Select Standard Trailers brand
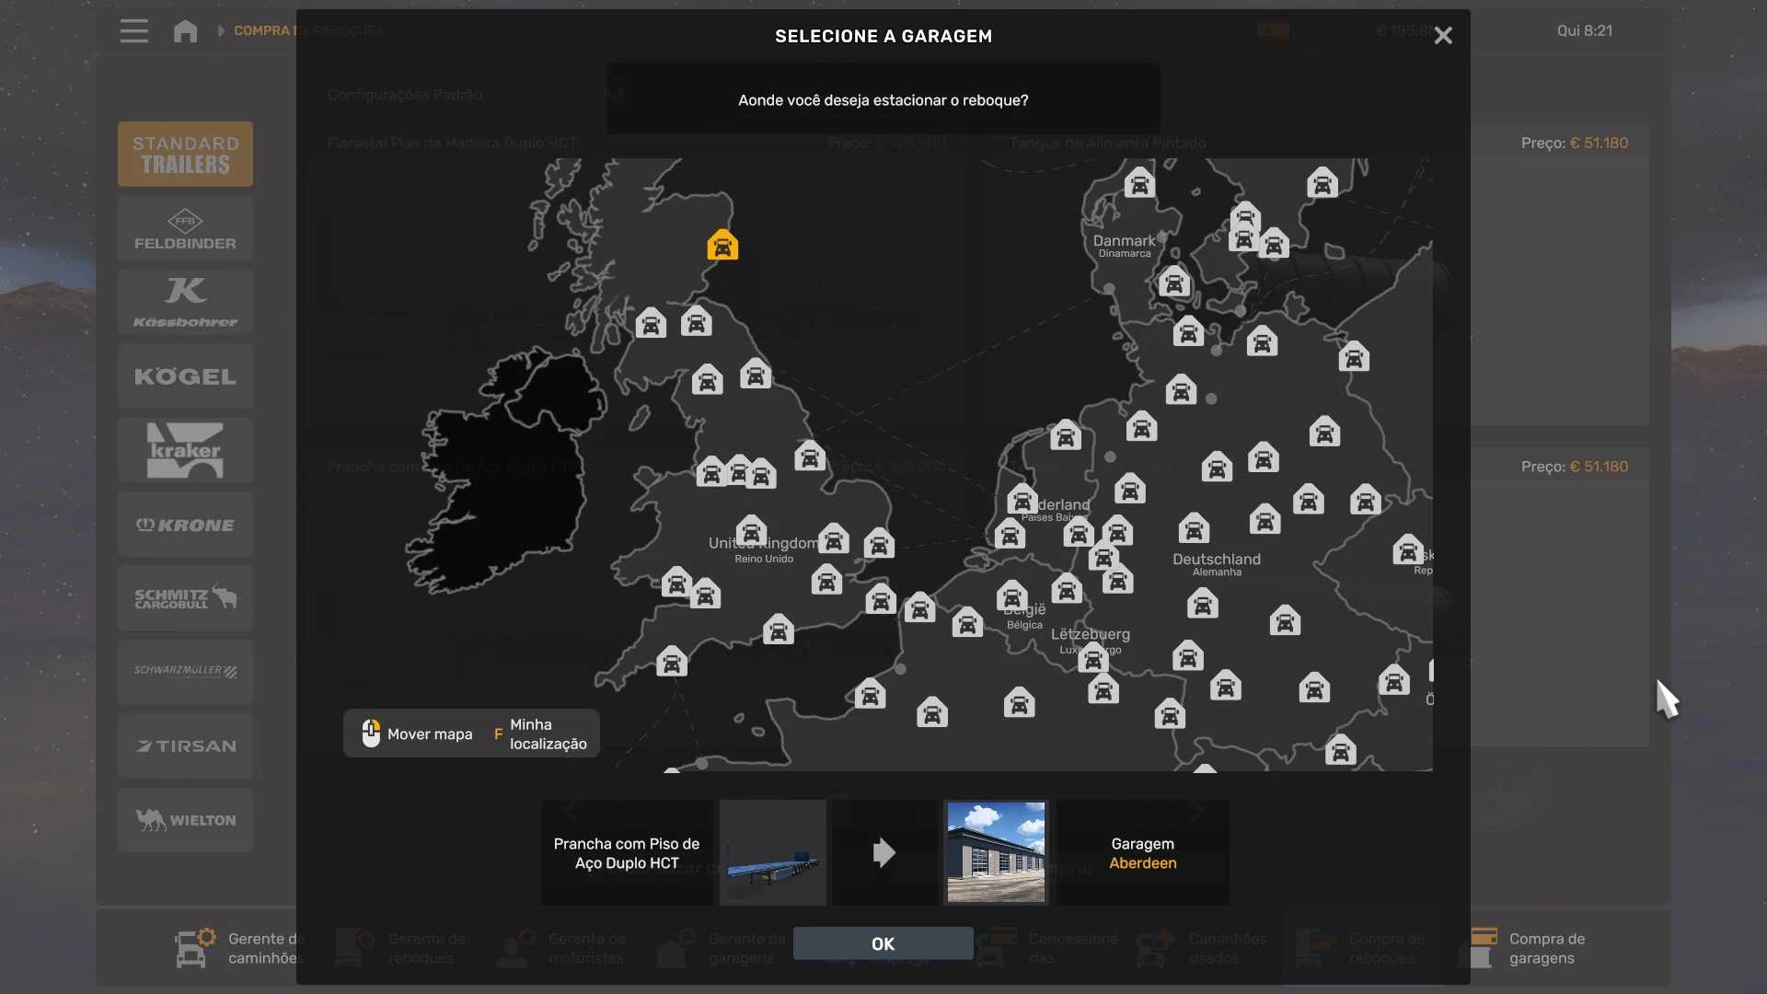 pos(185,155)
